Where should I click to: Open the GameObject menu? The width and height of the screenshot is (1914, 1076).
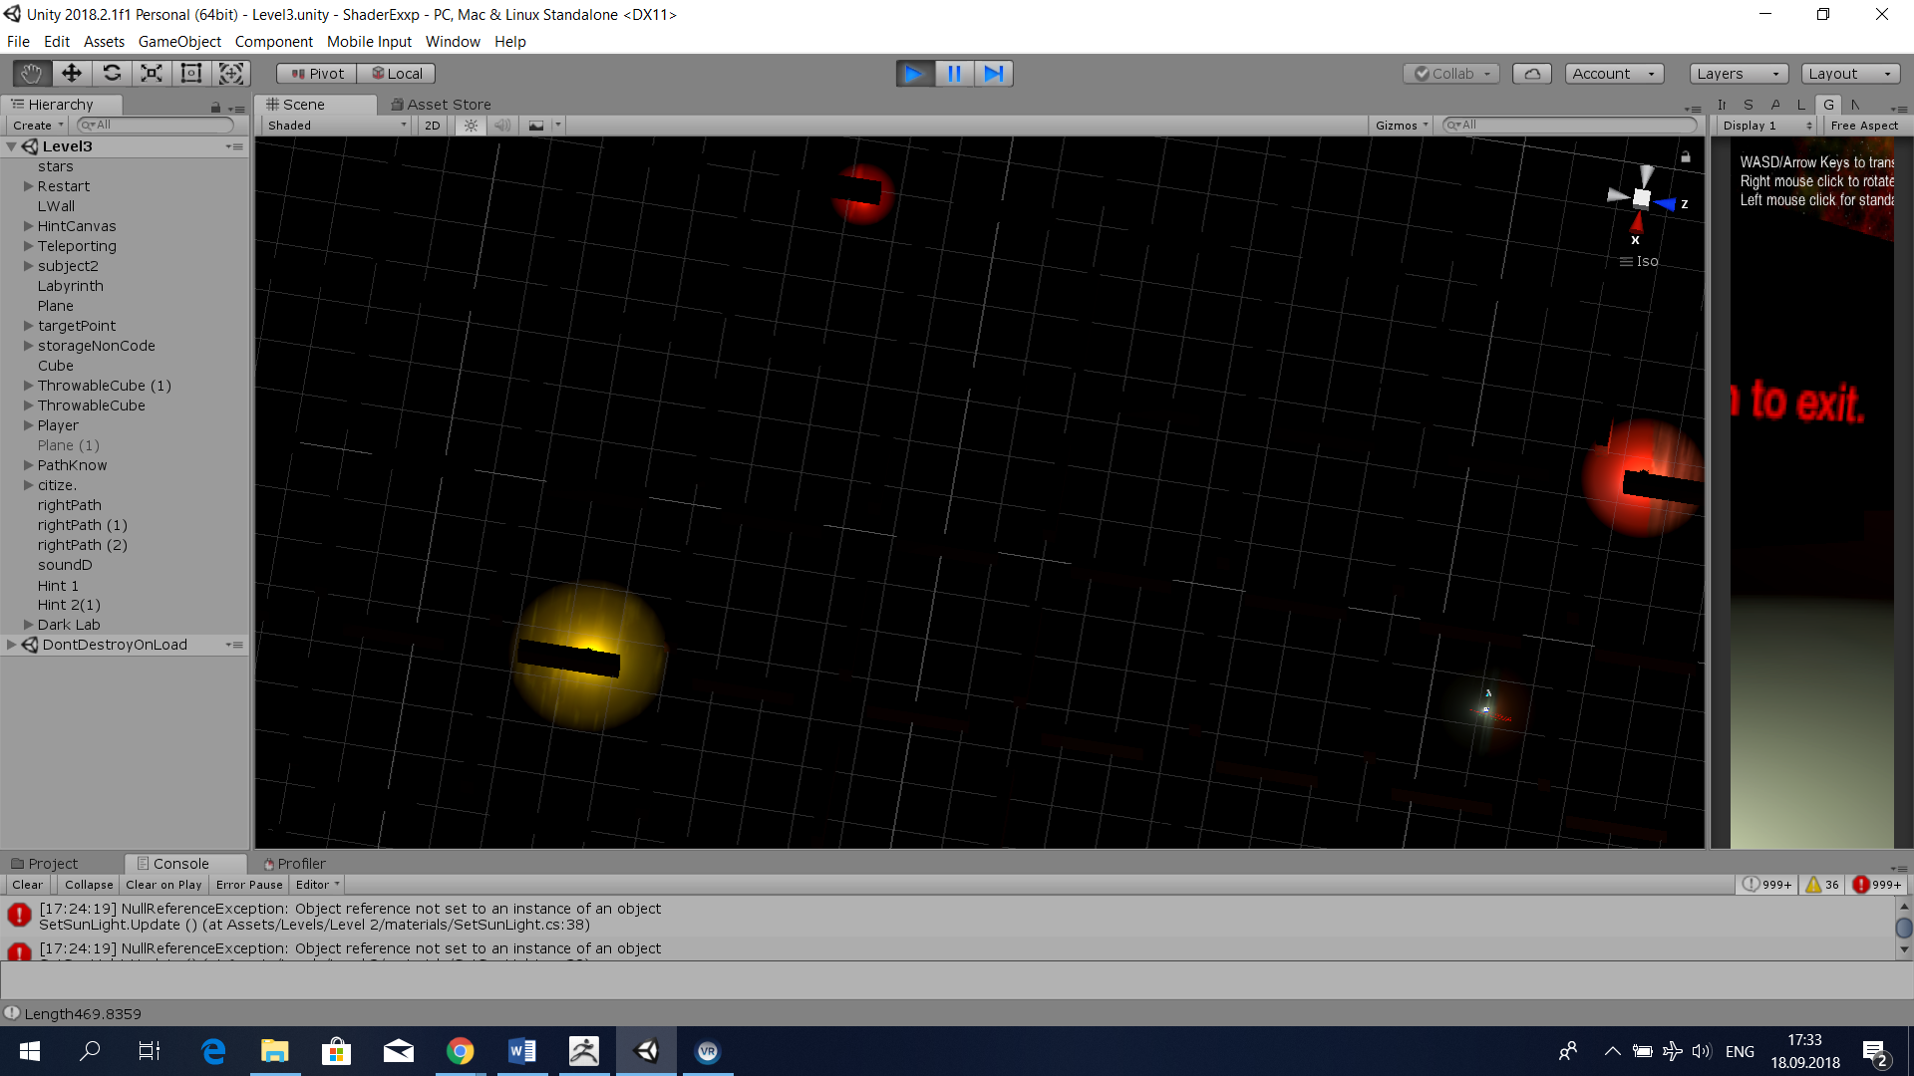[179, 41]
